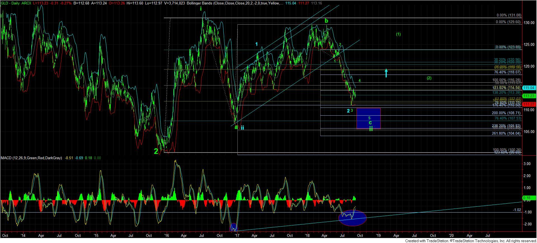This screenshot has height=243, width=537.
Task: Click the blue ellipse on the MACD panel
Action: 352,218
